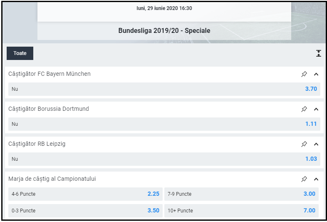327x222 pixels.
Task: Bet Nu on Bayern München at 3.70
Action: coord(164,89)
